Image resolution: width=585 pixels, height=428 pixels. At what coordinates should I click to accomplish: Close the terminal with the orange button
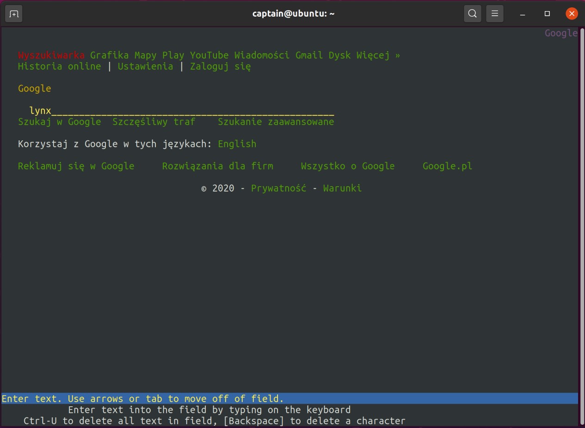tap(572, 14)
